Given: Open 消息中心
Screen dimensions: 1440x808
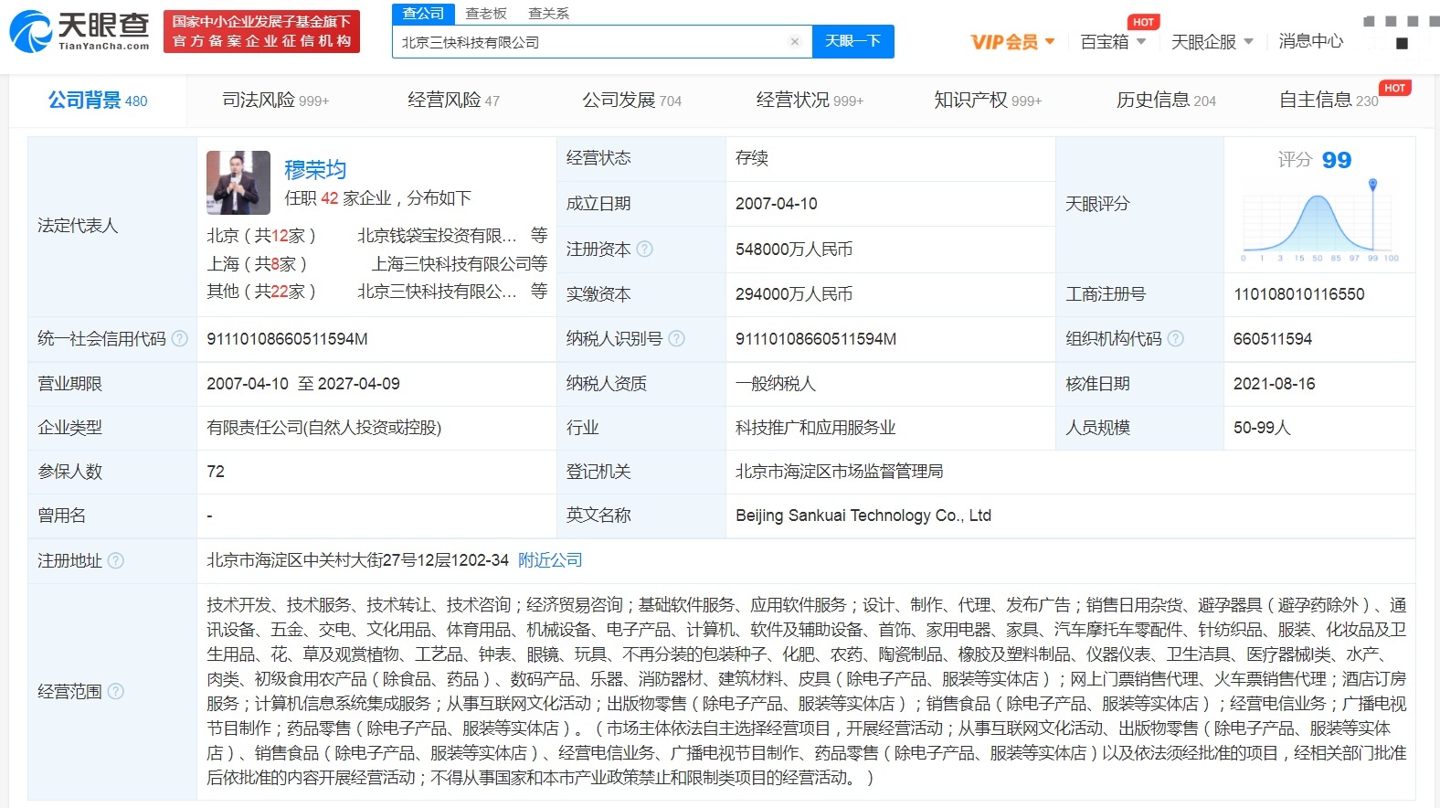Looking at the screenshot, I should 1310,41.
